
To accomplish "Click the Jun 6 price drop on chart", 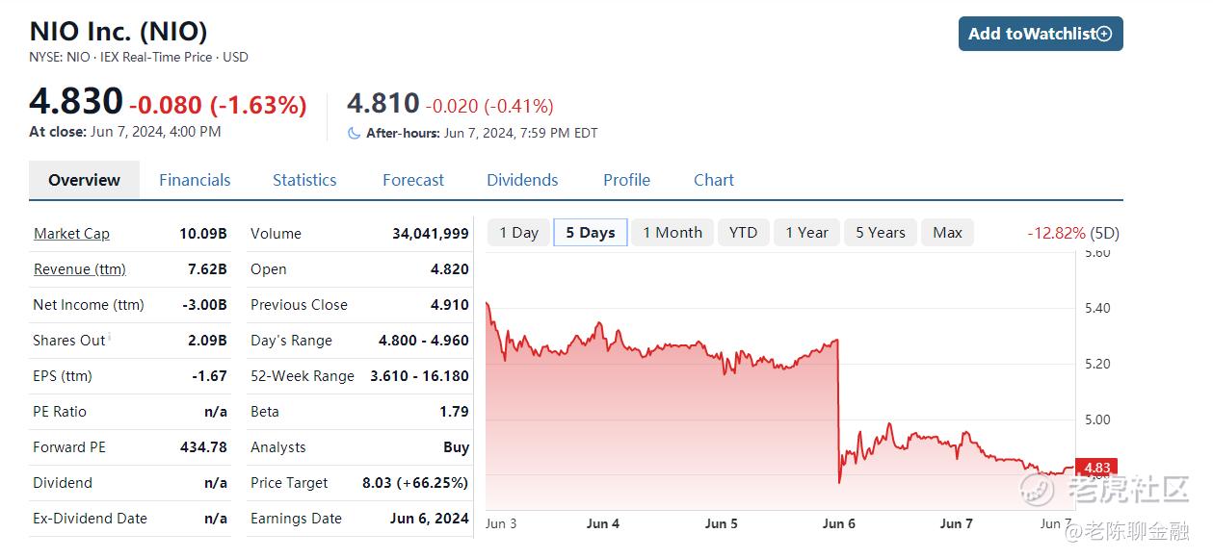I will coord(839,409).
